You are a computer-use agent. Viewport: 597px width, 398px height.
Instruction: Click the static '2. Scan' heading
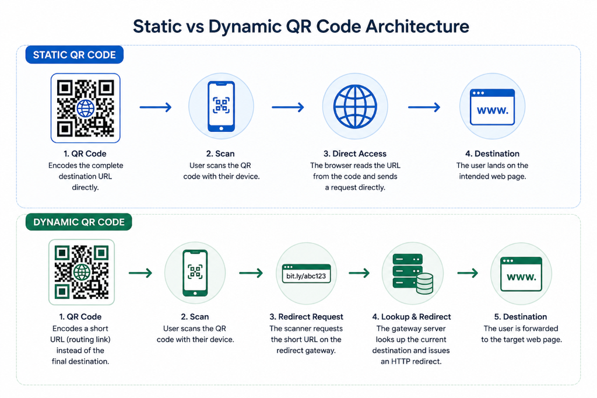coord(220,153)
